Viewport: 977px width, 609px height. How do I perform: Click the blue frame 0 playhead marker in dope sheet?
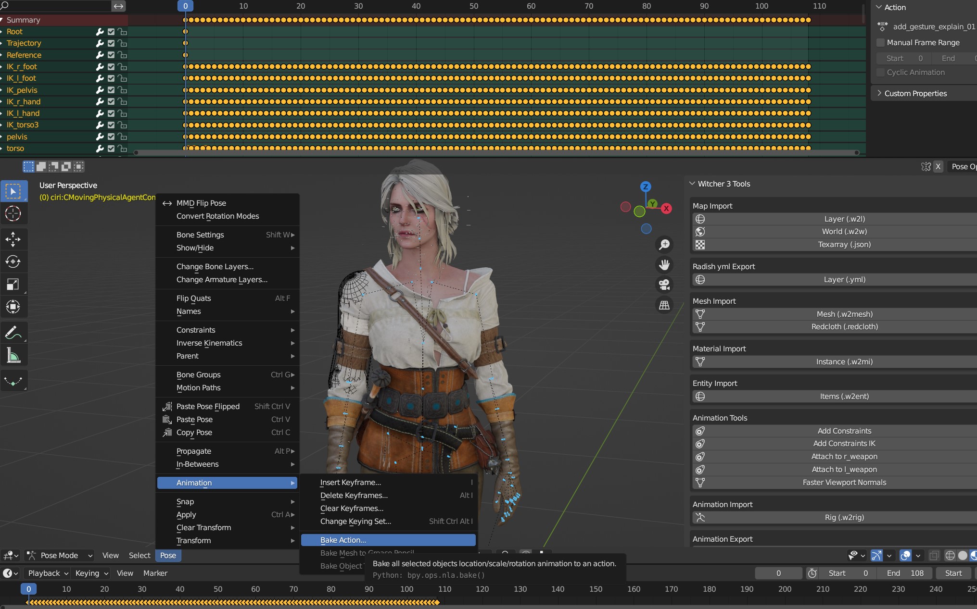[185, 6]
